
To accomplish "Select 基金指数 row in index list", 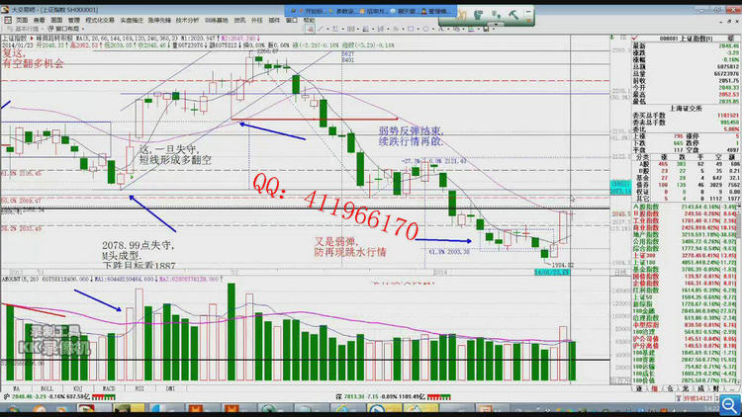I will 685,269.
